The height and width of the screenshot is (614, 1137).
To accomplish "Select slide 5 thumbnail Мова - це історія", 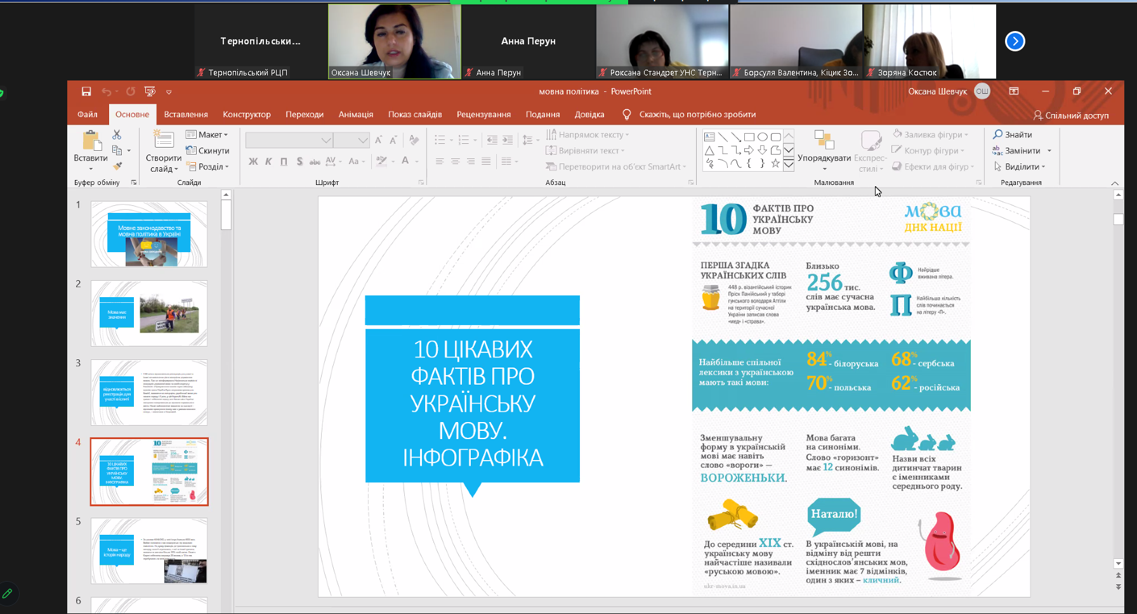I will coord(149,551).
